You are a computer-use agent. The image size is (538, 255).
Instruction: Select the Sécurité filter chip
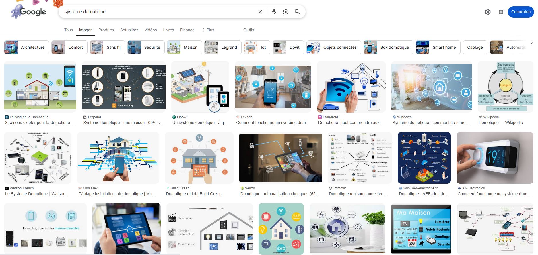pyautogui.click(x=146, y=47)
